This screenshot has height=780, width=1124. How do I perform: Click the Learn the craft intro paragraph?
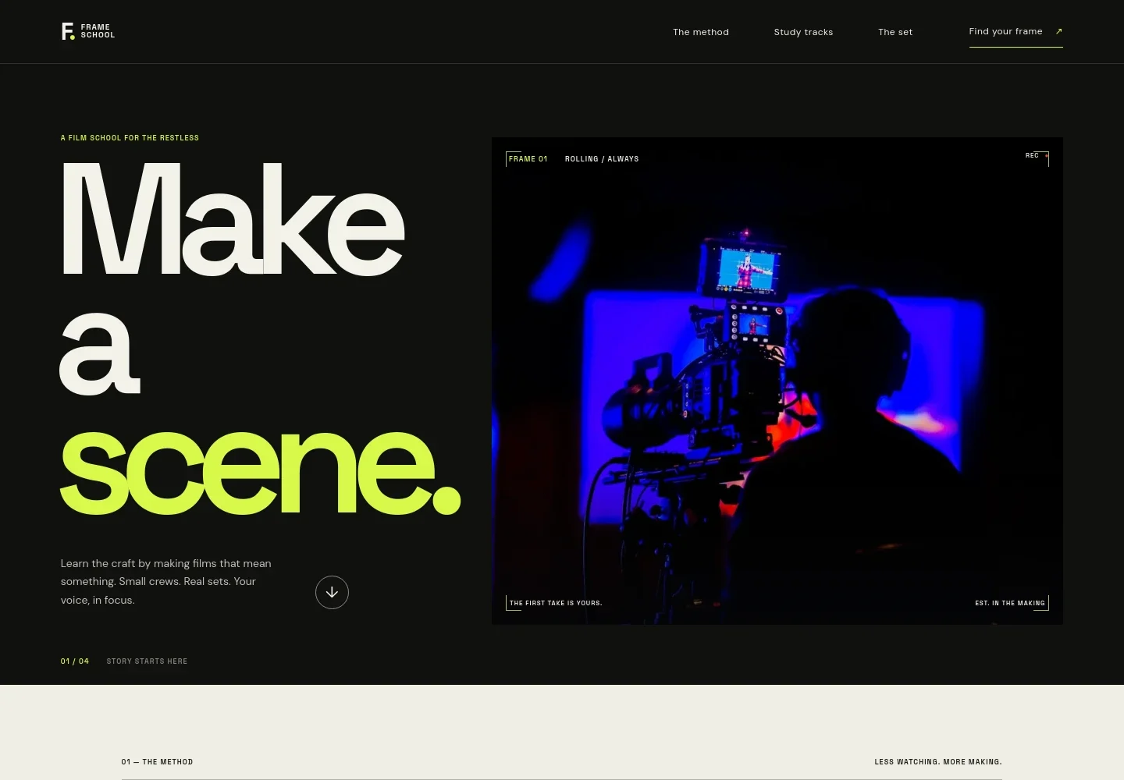point(166,582)
